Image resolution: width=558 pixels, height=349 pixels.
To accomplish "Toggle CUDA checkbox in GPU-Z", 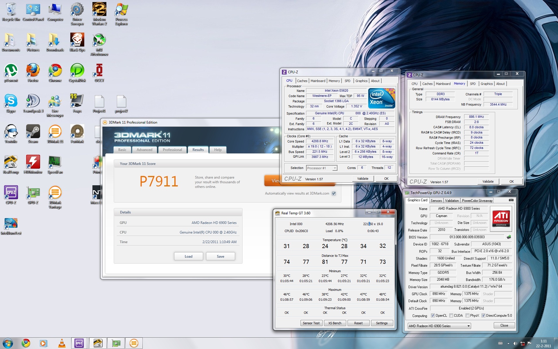I will point(451,316).
